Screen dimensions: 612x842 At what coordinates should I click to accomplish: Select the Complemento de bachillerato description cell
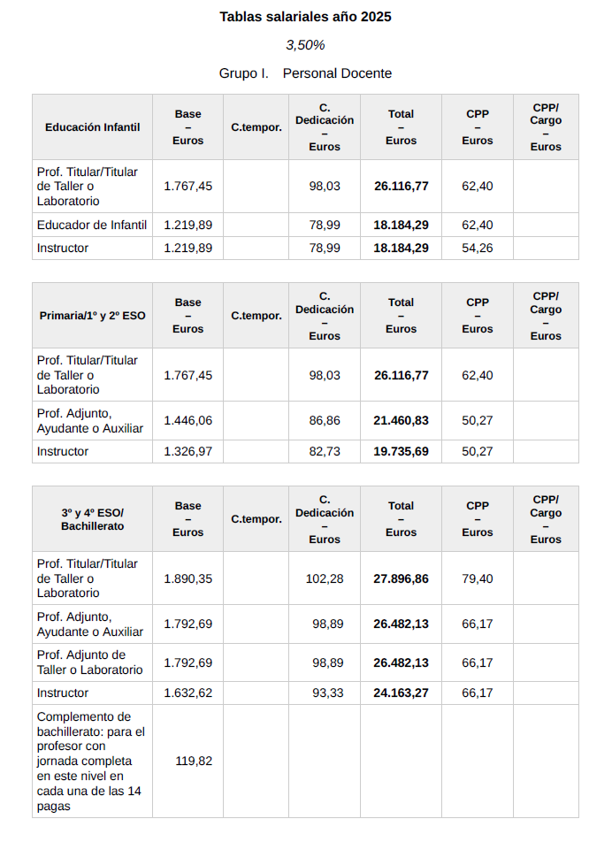tap(92, 761)
